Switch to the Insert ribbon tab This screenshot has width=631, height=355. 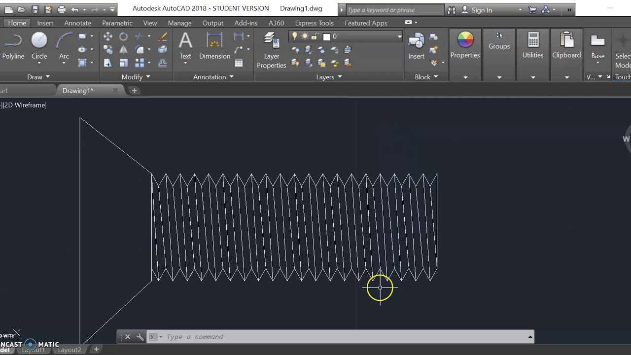(45, 23)
